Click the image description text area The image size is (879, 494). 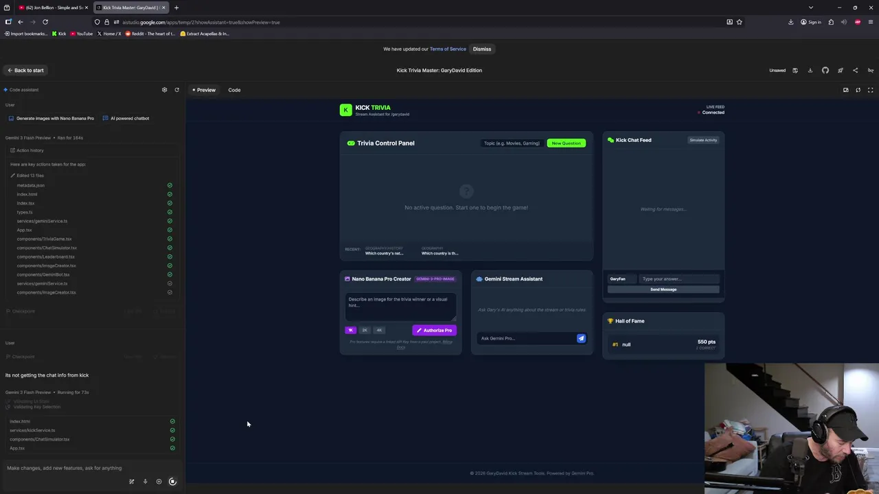pyautogui.click(x=400, y=307)
